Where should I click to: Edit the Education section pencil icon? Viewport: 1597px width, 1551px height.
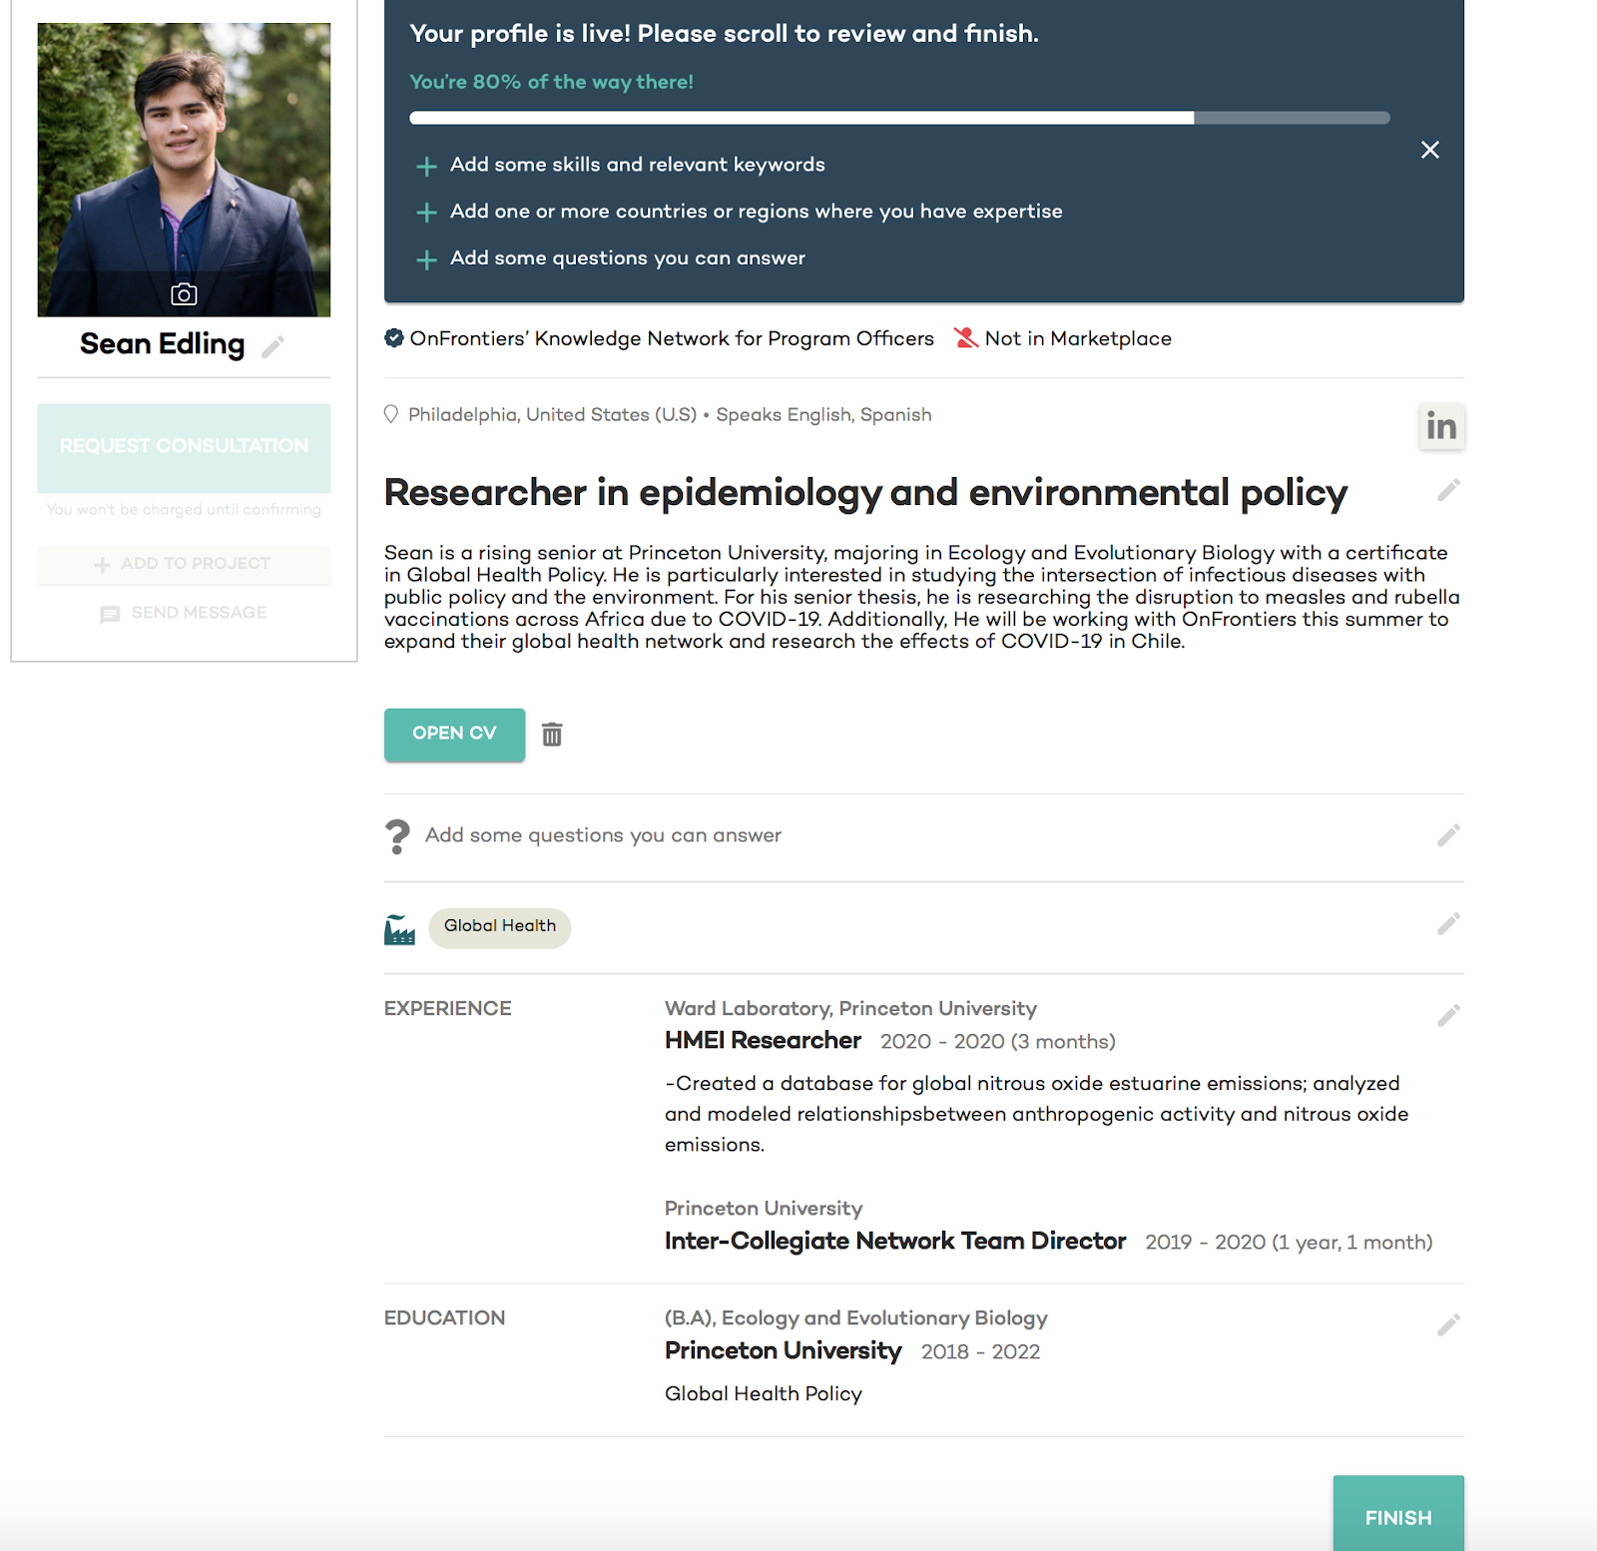[1448, 1324]
